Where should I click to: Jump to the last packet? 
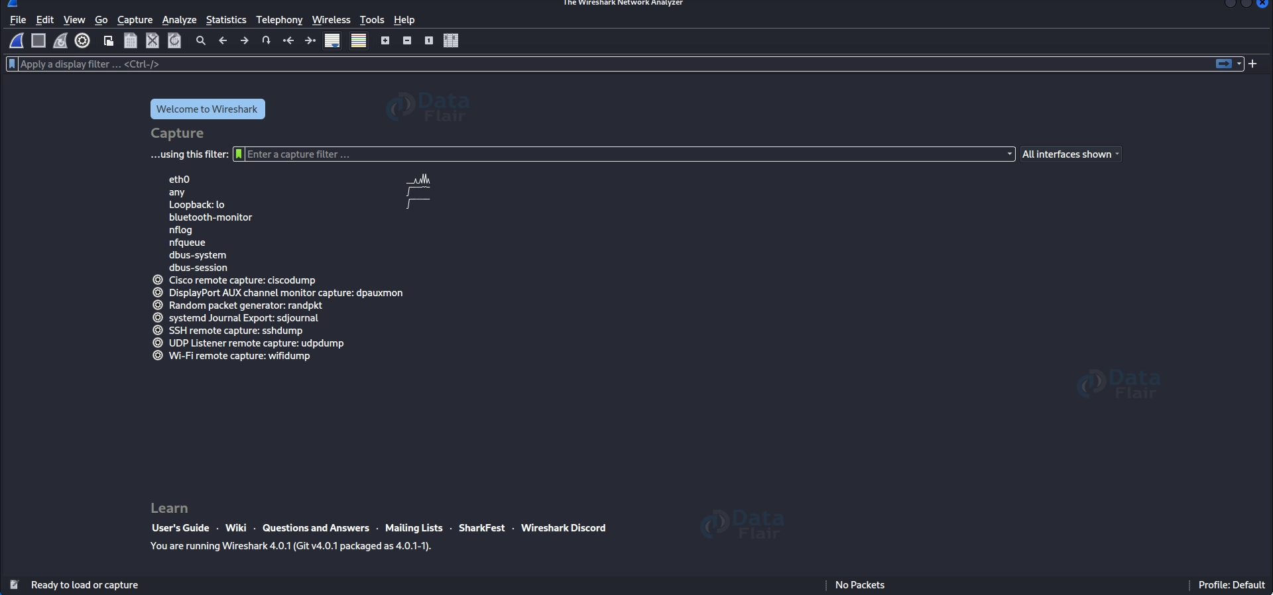click(x=310, y=41)
